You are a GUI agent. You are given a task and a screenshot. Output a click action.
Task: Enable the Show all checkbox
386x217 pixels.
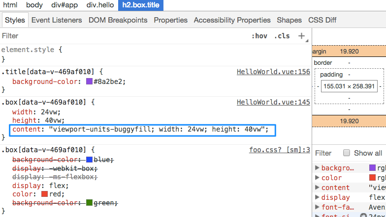click(x=347, y=153)
